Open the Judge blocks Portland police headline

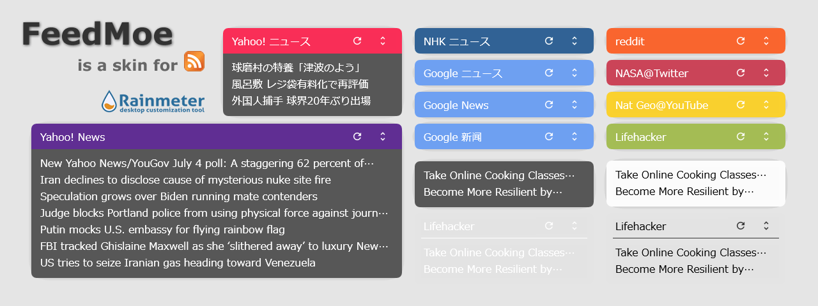[214, 213]
